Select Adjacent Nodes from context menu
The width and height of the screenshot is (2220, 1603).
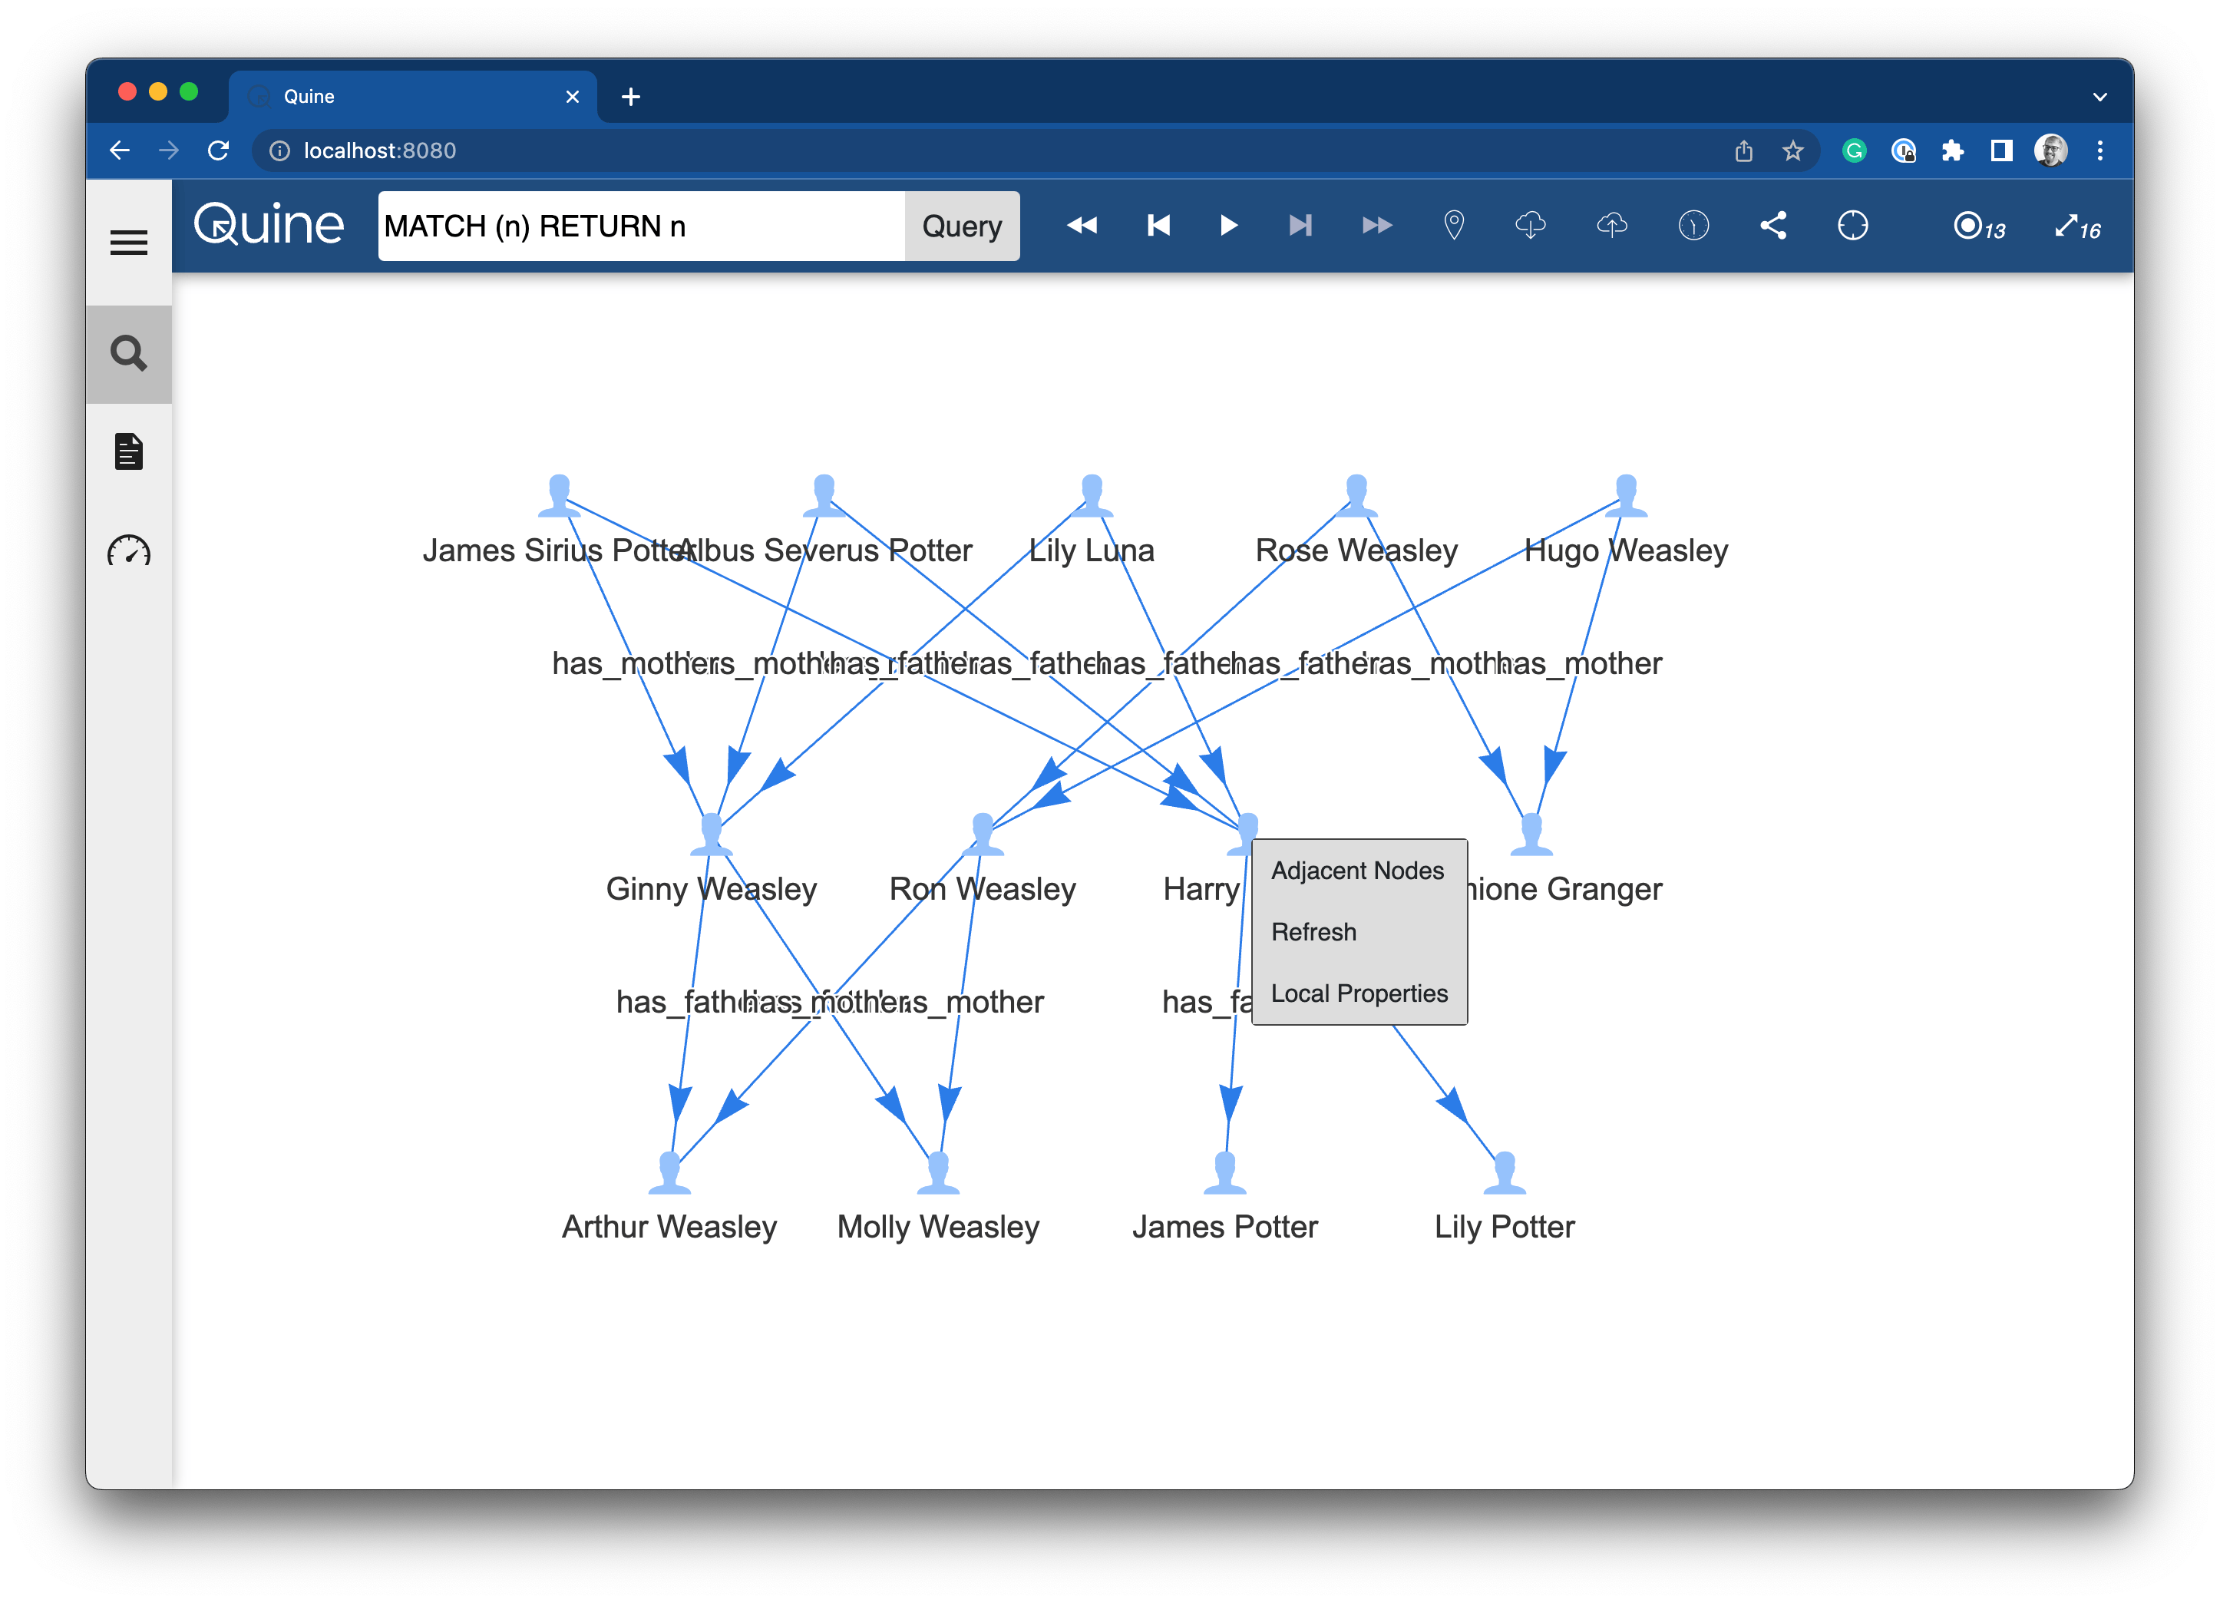point(1356,871)
